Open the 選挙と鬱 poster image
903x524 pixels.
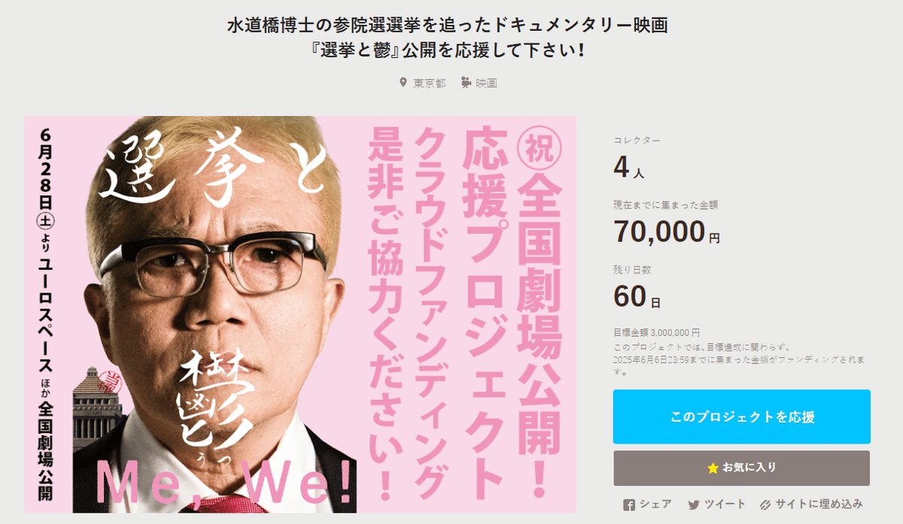[x=300, y=314]
